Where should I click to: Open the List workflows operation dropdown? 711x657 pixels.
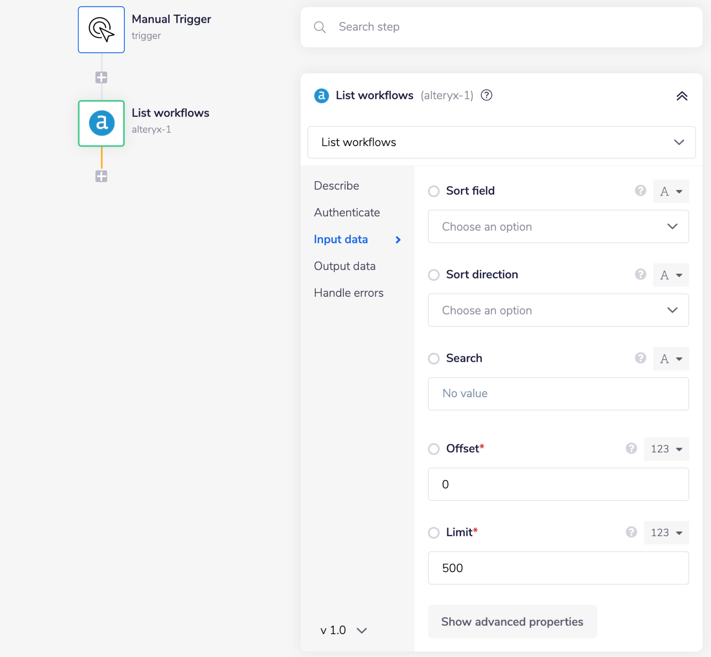pyautogui.click(x=501, y=142)
